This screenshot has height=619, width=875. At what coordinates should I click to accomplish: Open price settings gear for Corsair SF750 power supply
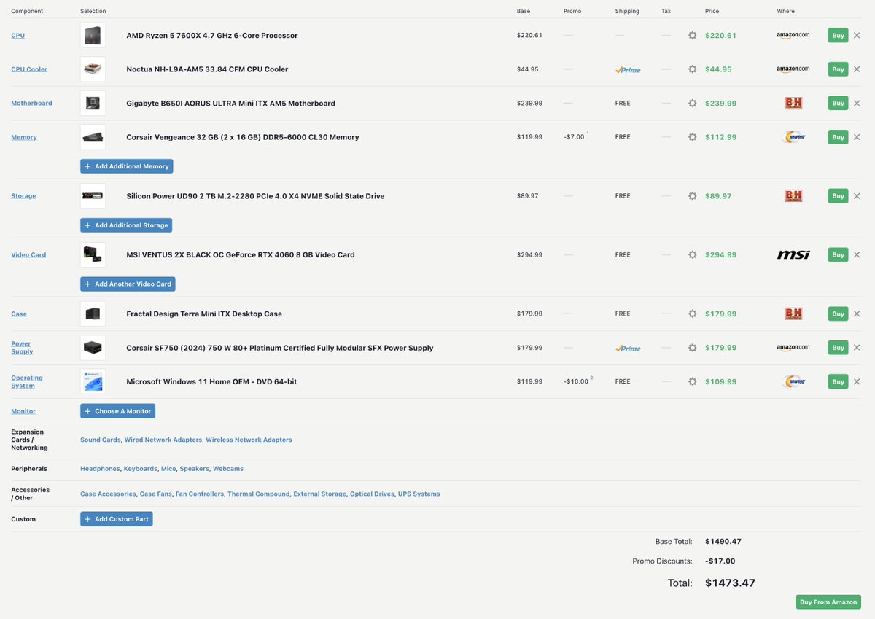click(x=692, y=348)
